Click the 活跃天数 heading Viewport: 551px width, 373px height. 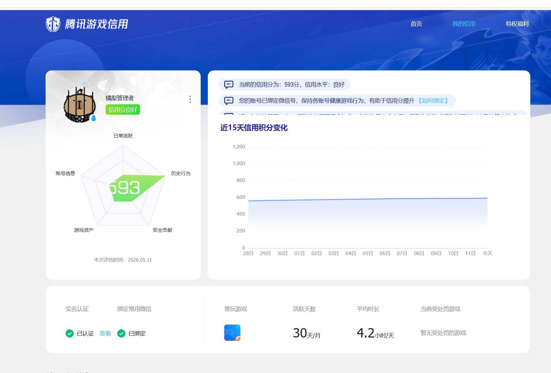304,309
